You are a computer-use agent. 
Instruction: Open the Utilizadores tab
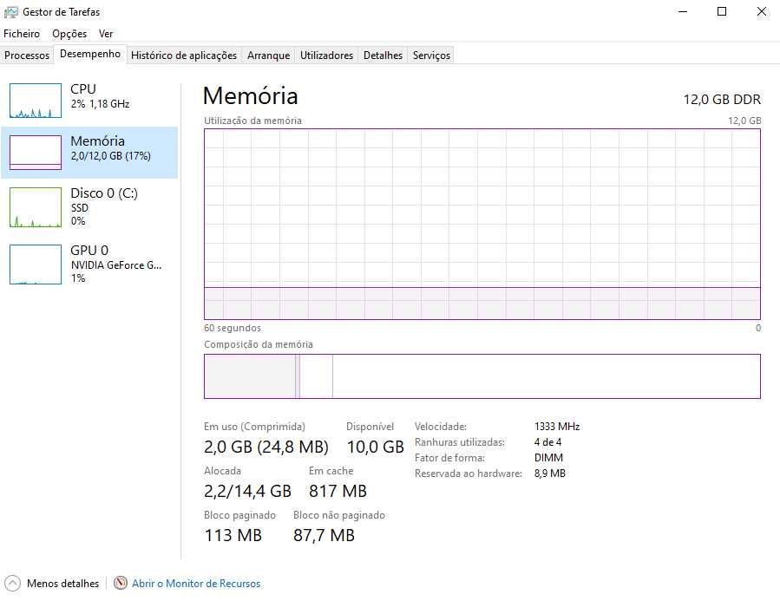(326, 56)
